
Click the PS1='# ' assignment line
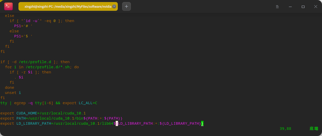coord(23,26)
